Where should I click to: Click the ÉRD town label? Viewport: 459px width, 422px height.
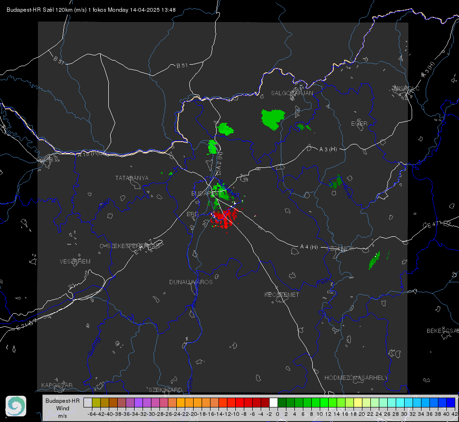(x=192, y=214)
